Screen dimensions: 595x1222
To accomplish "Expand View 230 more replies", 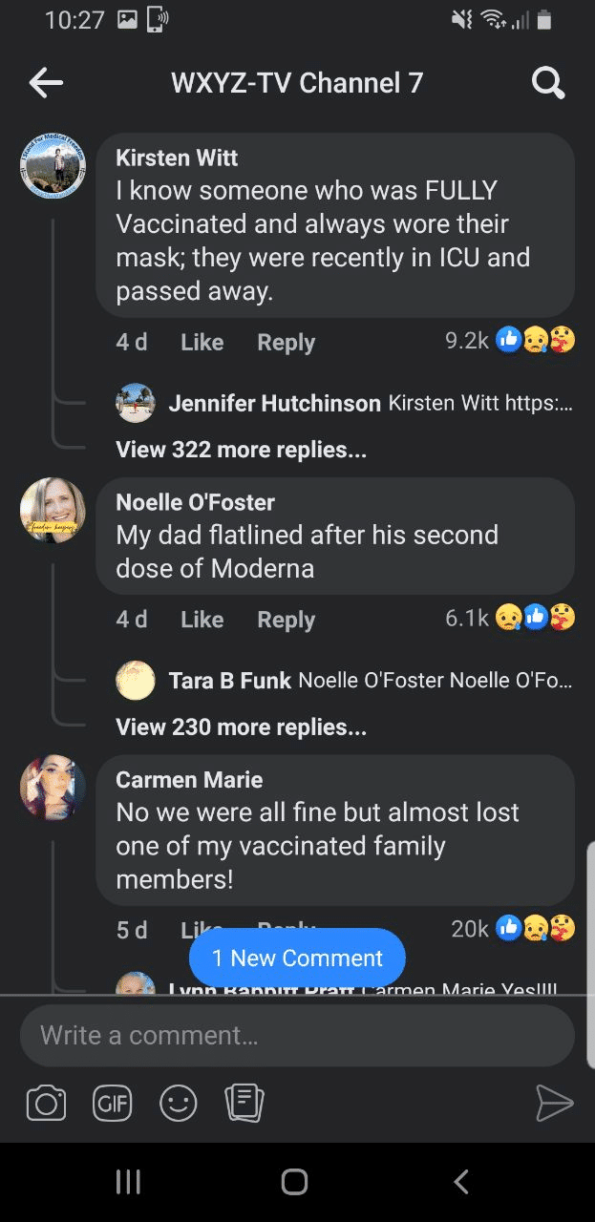I will click(241, 727).
